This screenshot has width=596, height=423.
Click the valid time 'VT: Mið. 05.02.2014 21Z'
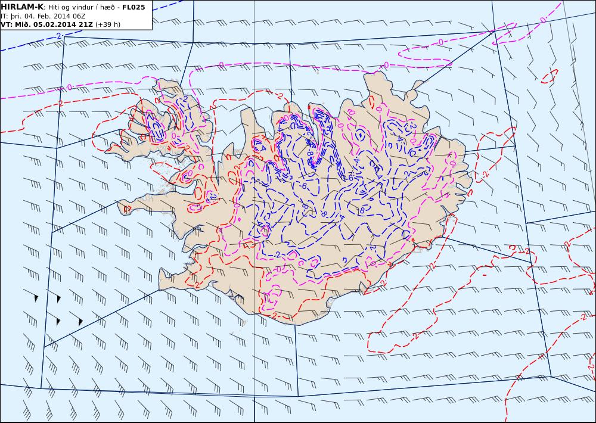46,24
